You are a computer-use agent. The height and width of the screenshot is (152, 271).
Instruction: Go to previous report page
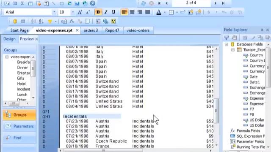tap(167, 3)
